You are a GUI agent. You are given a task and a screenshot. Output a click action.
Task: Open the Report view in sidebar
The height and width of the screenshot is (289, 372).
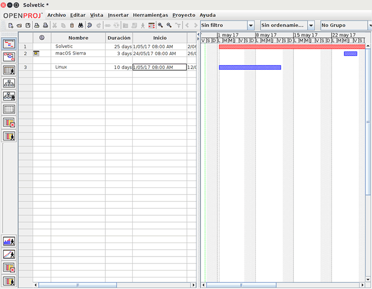9,109
